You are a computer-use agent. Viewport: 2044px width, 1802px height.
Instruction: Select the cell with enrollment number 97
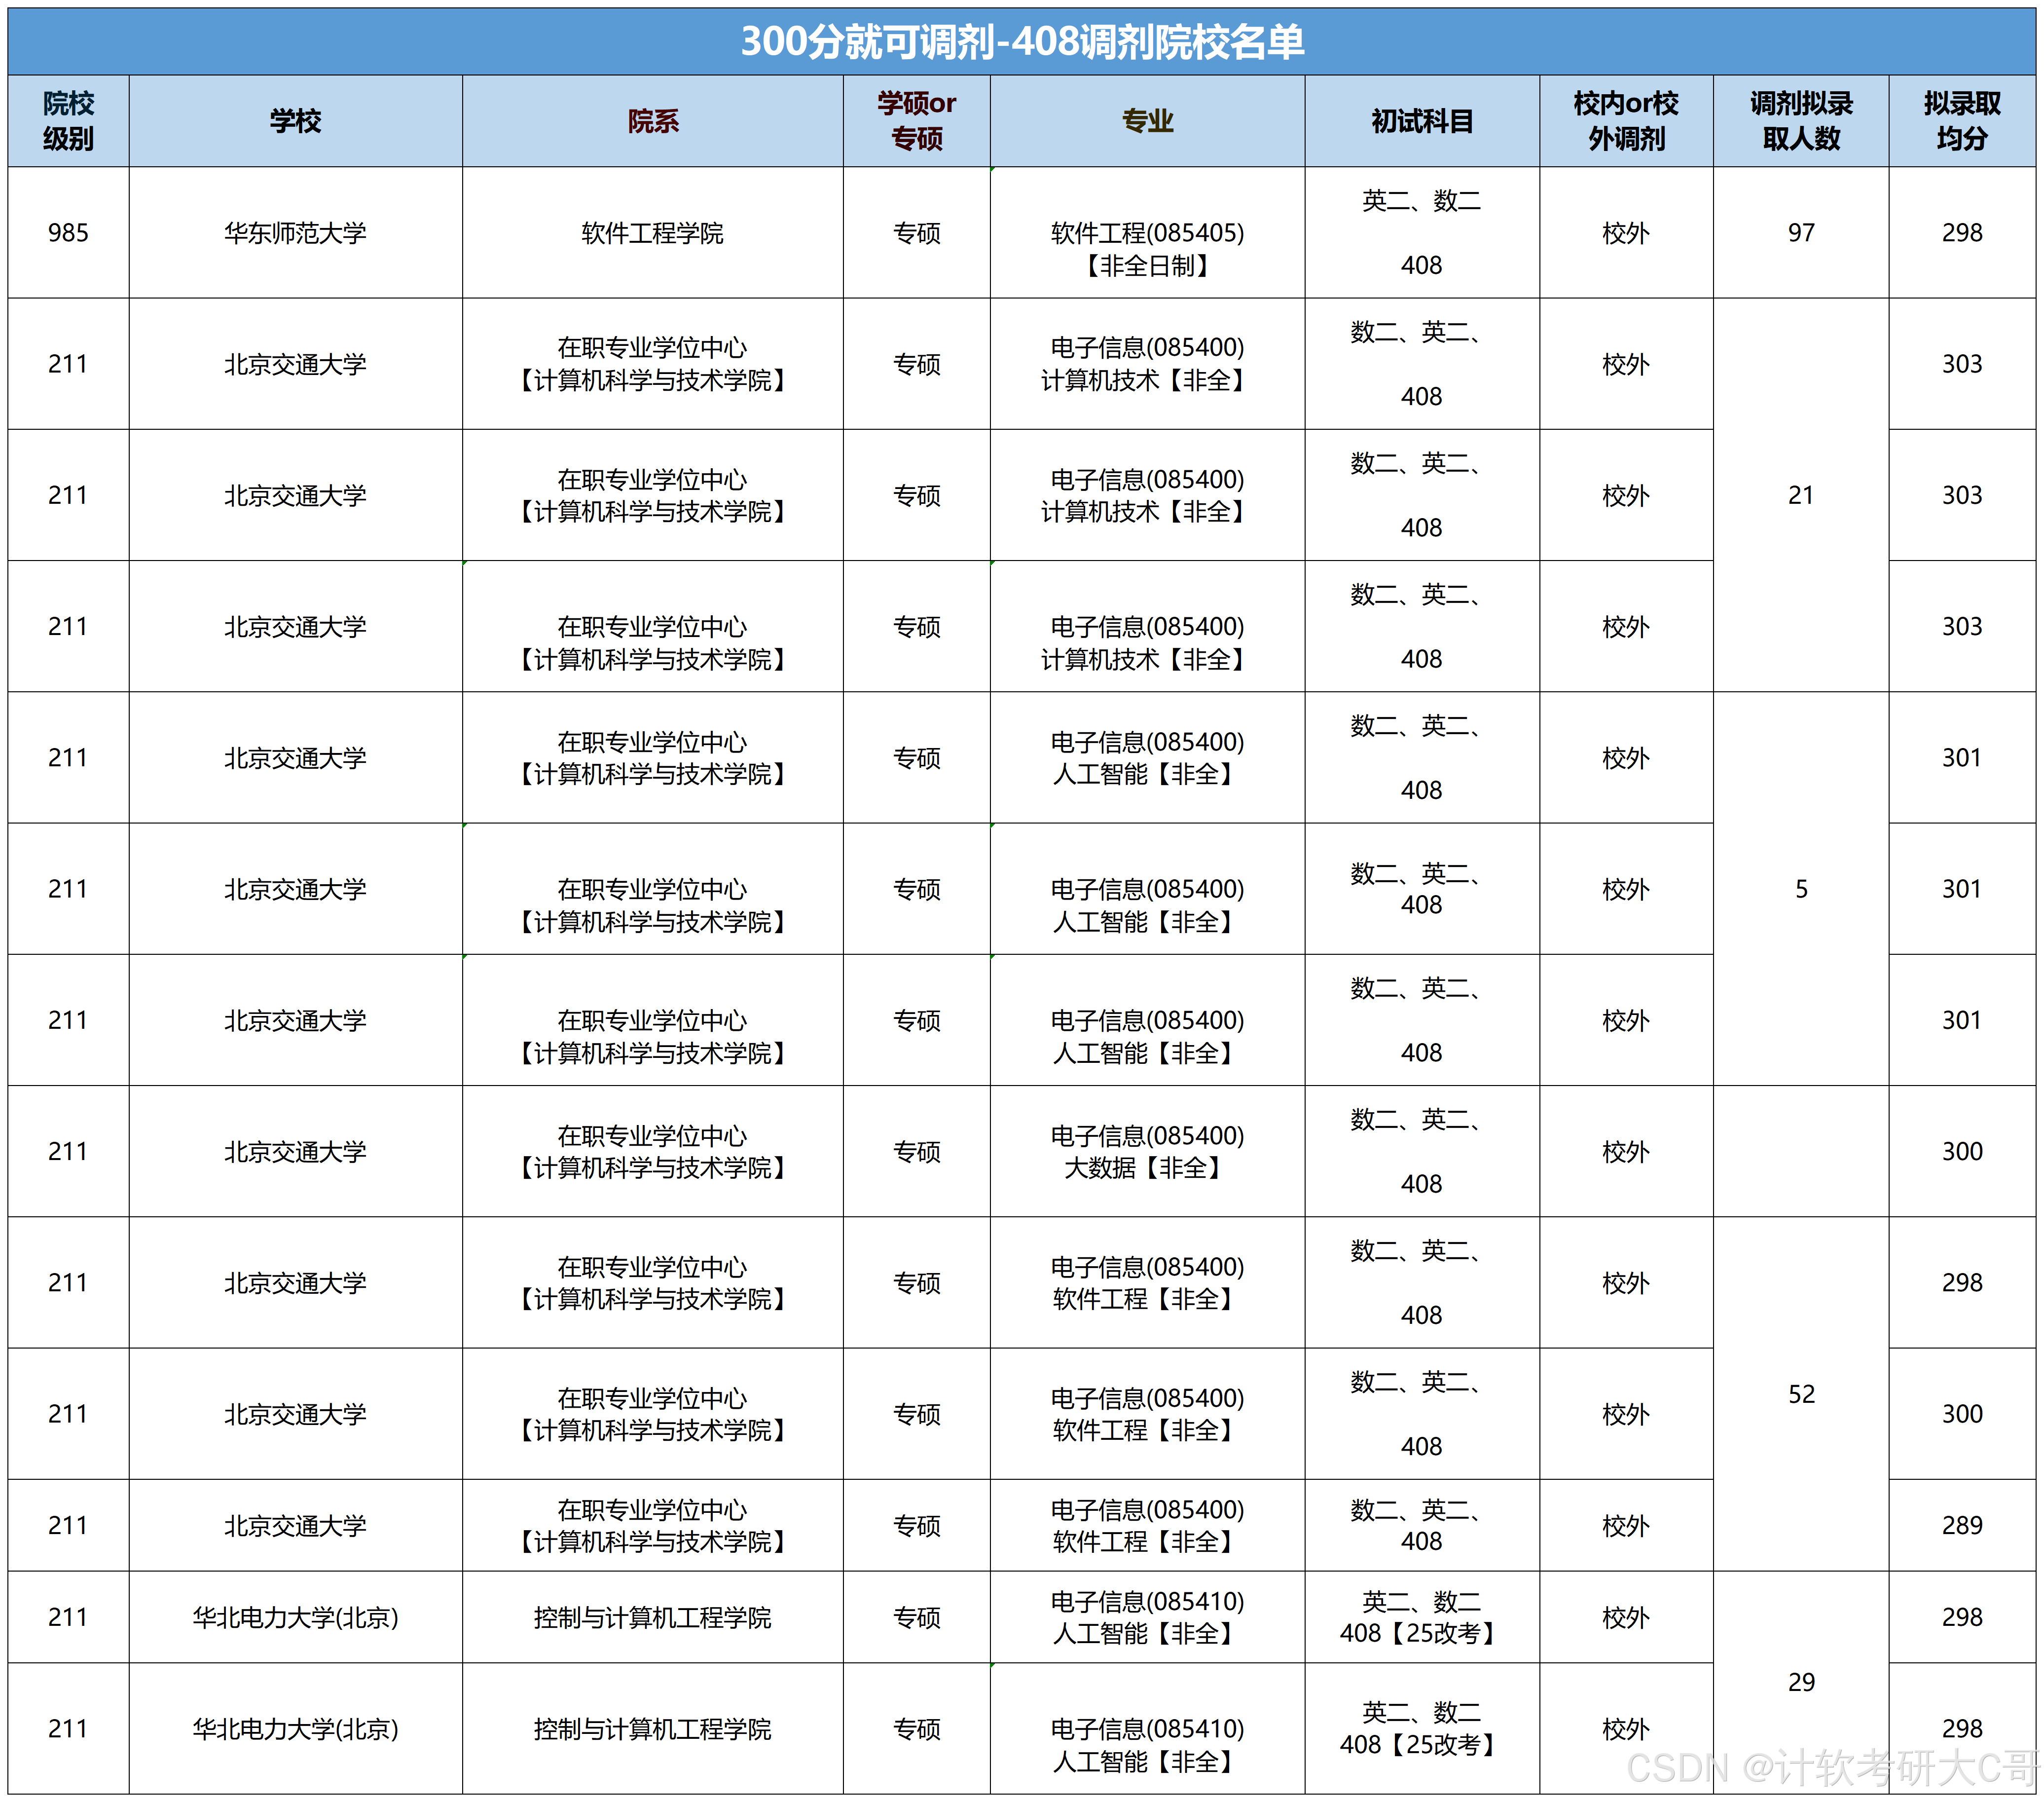(1800, 233)
